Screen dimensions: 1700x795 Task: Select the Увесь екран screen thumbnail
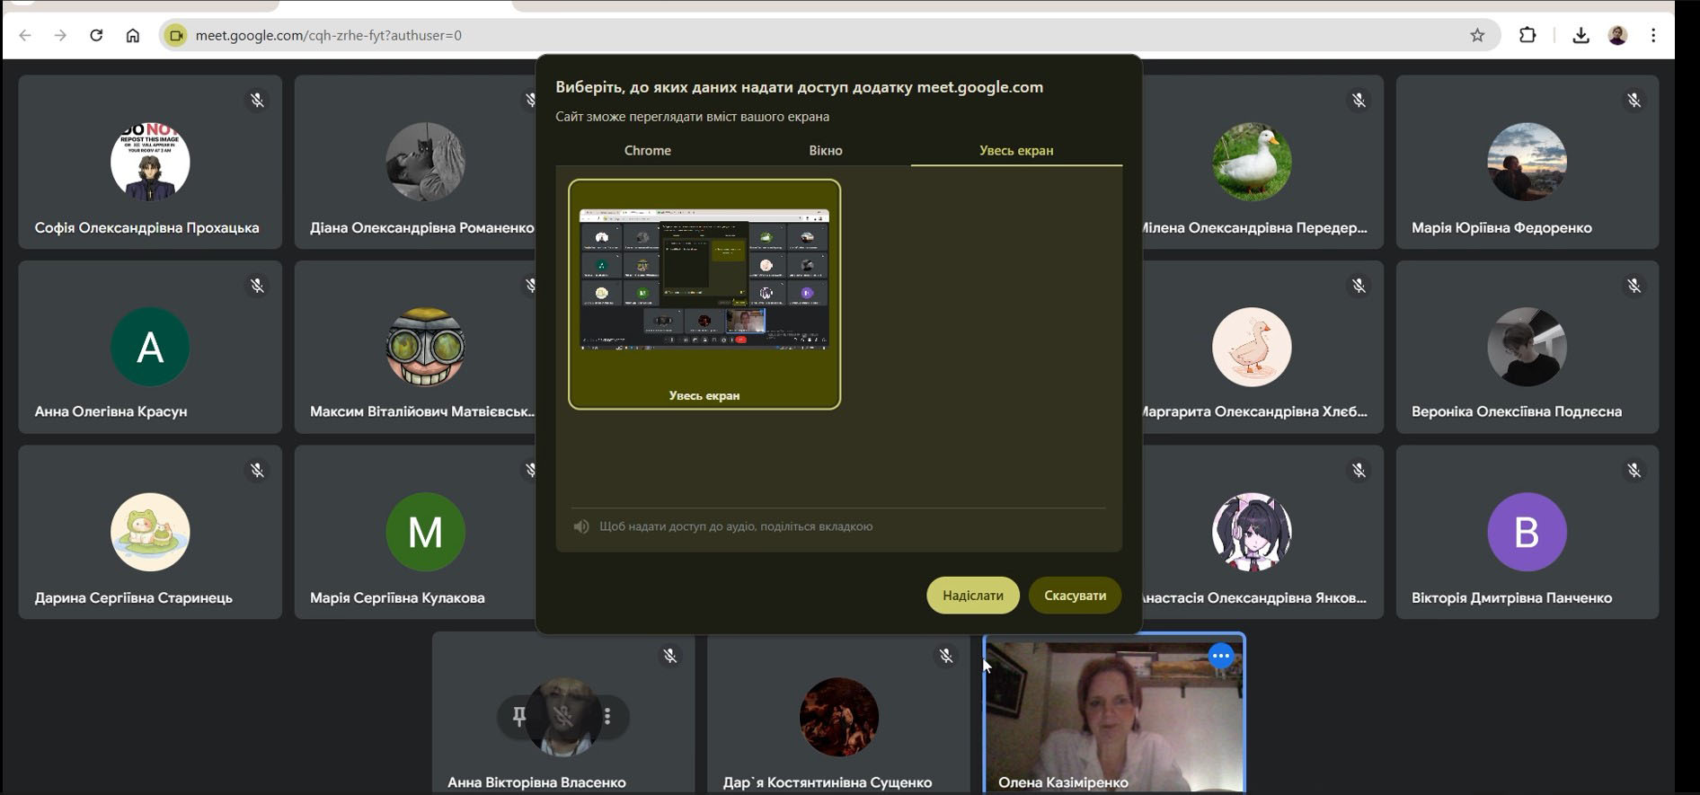tap(704, 294)
